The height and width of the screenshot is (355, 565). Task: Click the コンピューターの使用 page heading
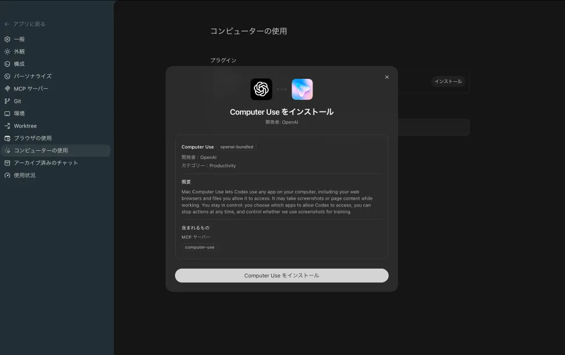point(249,31)
